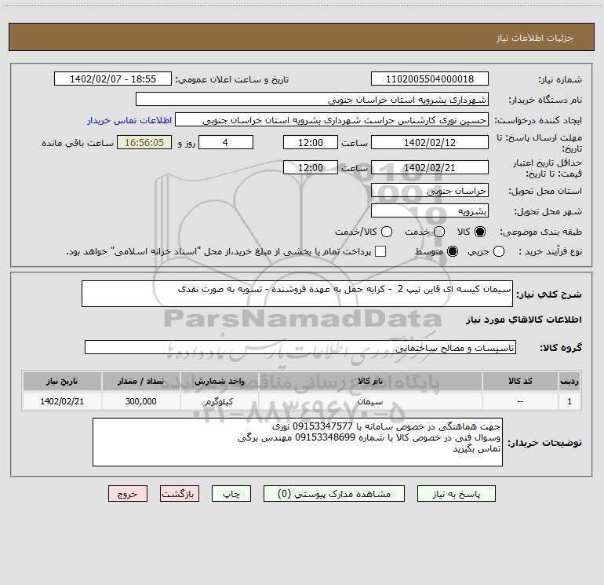Click the need number field 1102005504000018
The height and width of the screenshot is (585, 604).
(430, 79)
